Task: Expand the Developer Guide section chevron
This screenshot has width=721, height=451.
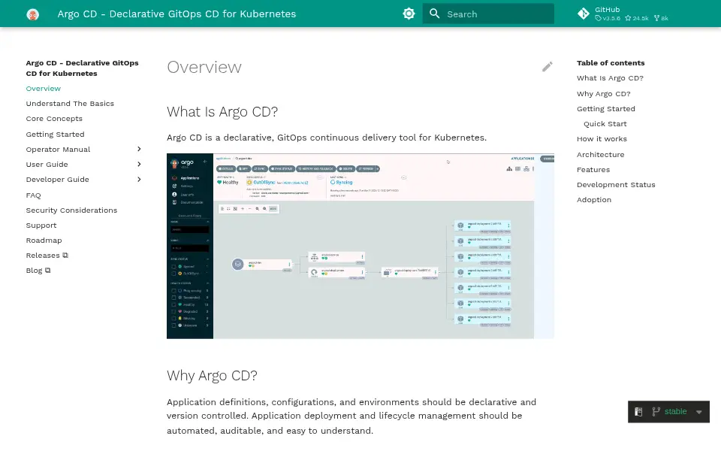Action: (x=139, y=180)
